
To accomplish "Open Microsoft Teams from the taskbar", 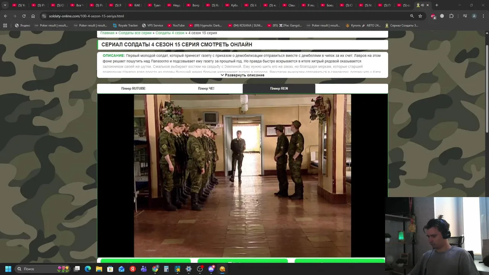I will [144, 269].
